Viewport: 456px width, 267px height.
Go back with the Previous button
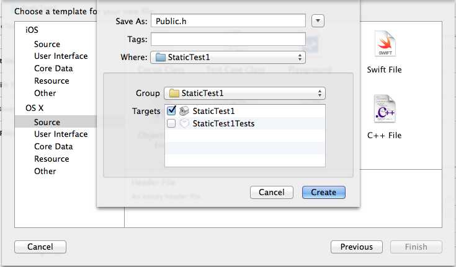(x=357, y=247)
